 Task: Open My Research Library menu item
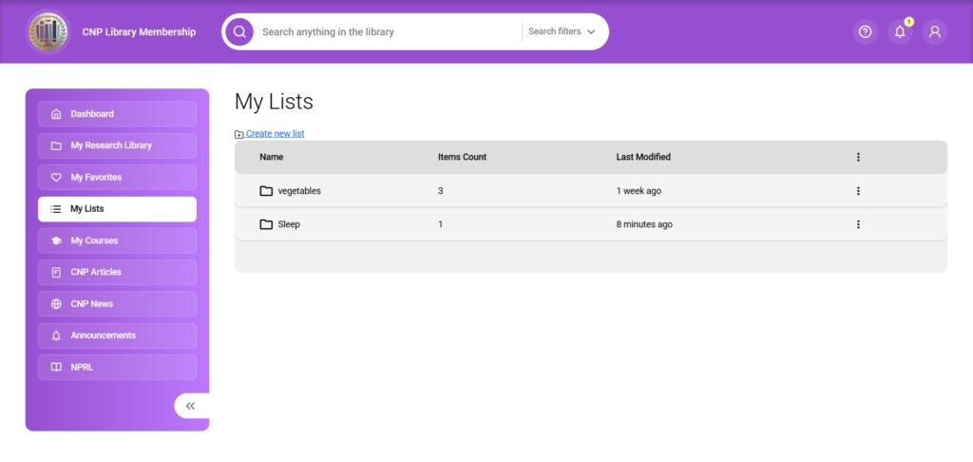point(117,145)
